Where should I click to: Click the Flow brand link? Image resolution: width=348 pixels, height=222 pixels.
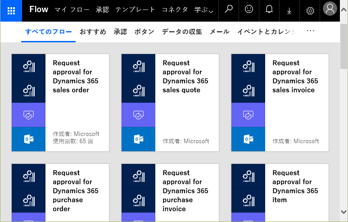coord(39,9)
